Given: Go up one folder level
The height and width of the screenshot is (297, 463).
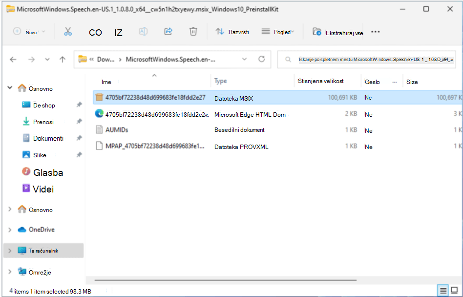Looking at the screenshot, I should tap(63, 60).
